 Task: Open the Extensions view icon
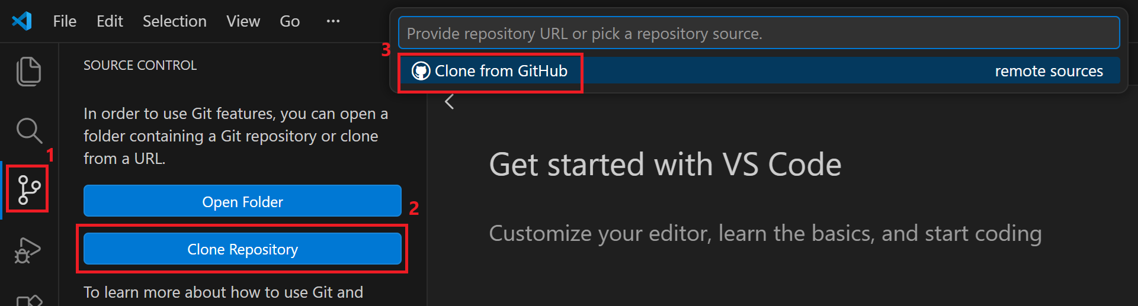pyautogui.click(x=28, y=301)
